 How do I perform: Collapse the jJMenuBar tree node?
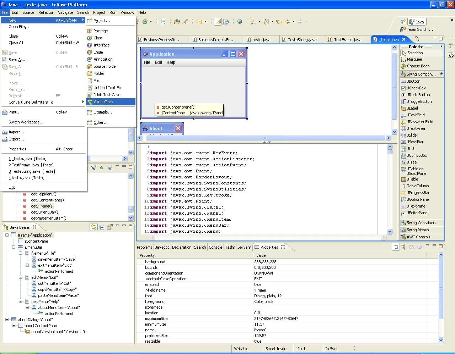point(14,247)
